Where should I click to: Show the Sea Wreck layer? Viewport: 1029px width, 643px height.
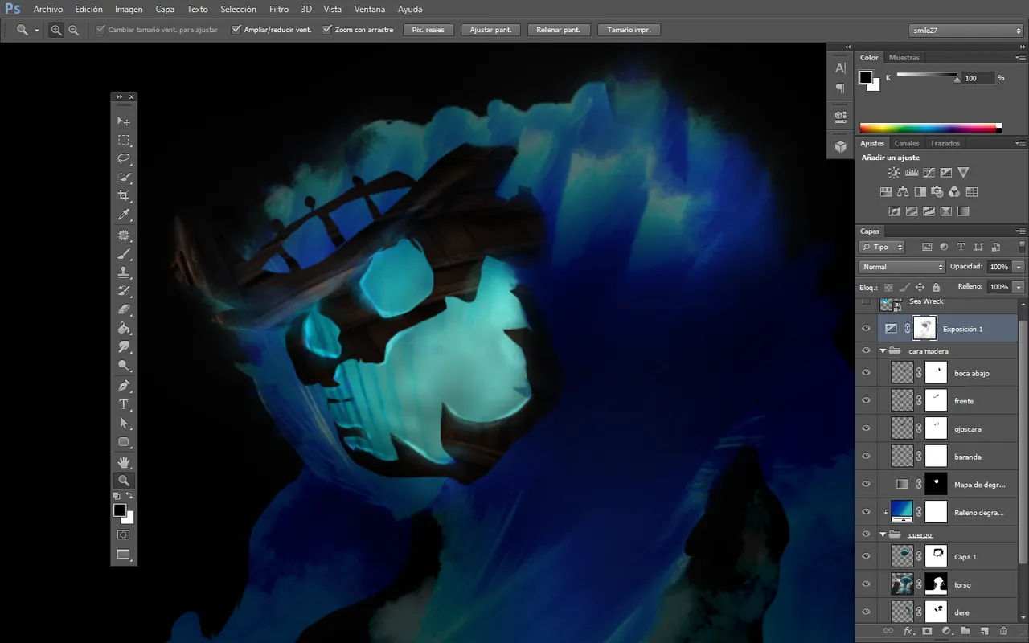coord(866,302)
